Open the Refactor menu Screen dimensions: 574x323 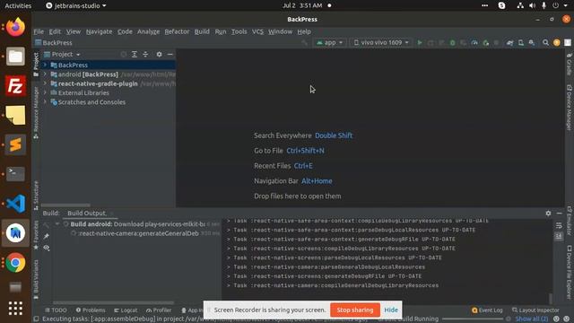(177, 31)
